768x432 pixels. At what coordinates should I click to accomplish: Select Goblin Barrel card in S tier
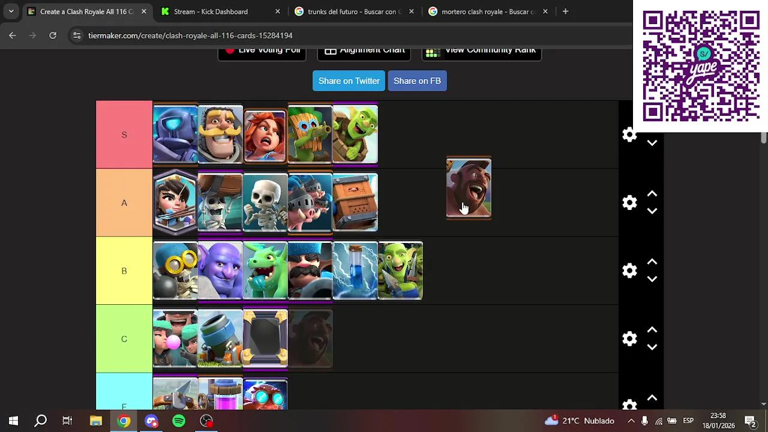[x=355, y=134]
